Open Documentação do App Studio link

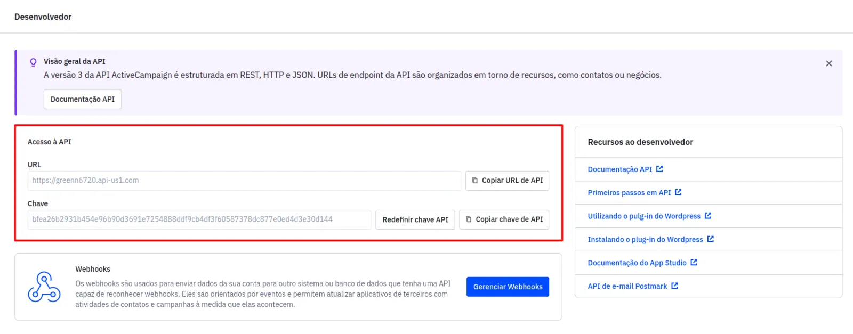pos(637,263)
